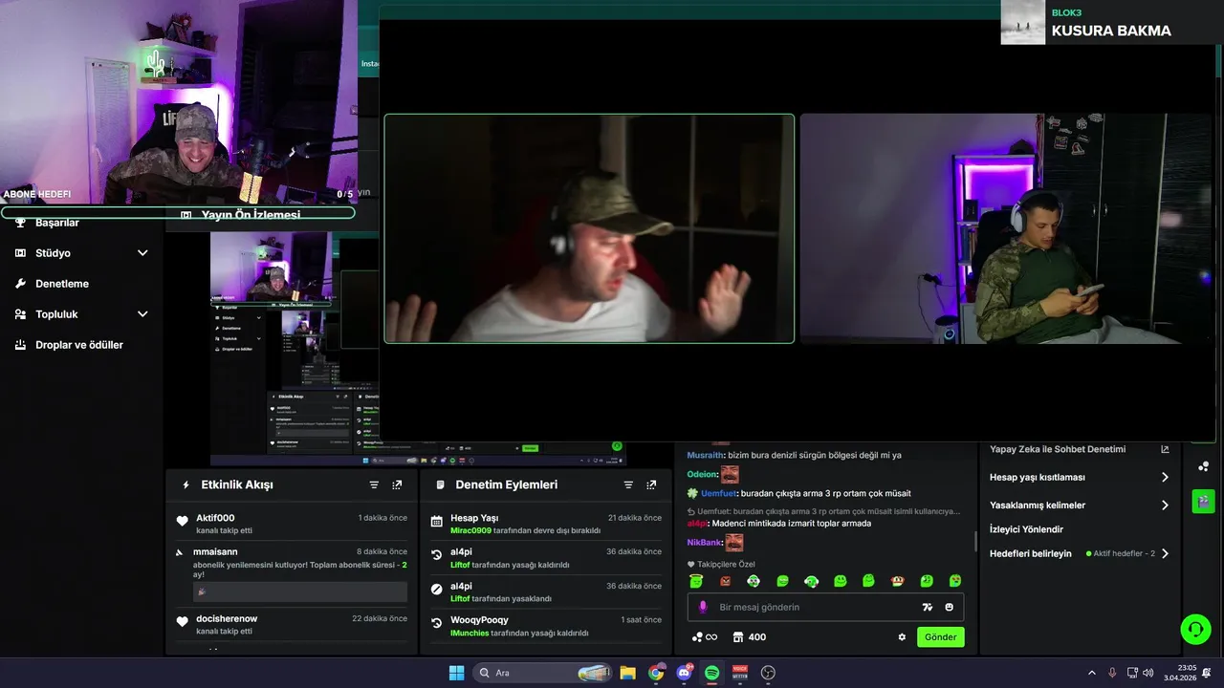Click the green clapperboard icon on right
Image resolution: width=1224 pixels, height=688 pixels.
click(1203, 501)
